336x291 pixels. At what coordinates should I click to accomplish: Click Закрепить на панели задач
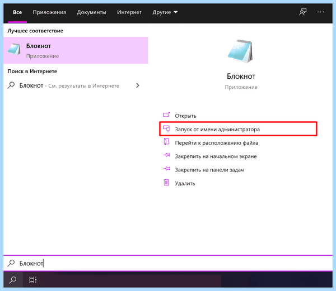tap(209, 170)
